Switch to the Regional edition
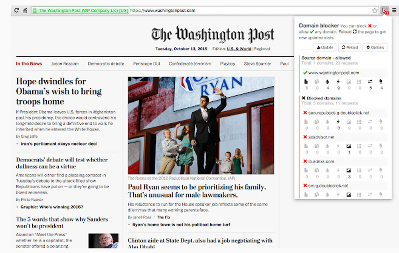399x253 pixels. pos(262,49)
